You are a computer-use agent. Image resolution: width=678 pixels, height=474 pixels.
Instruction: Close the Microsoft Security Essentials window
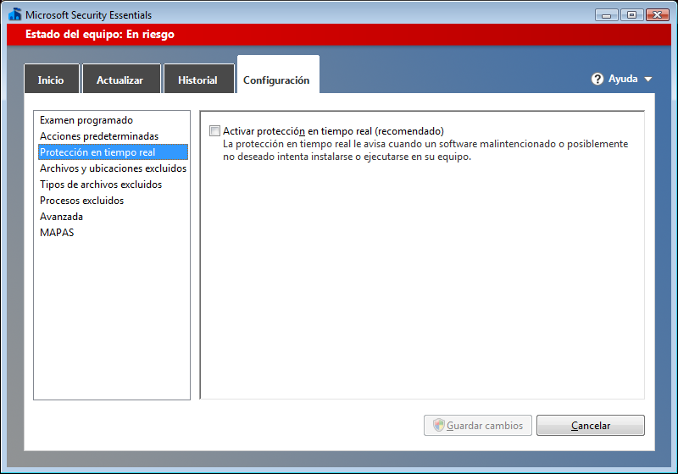[658, 14]
